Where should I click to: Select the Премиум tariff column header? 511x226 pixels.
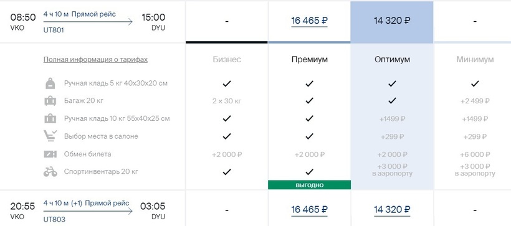tap(310, 60)
